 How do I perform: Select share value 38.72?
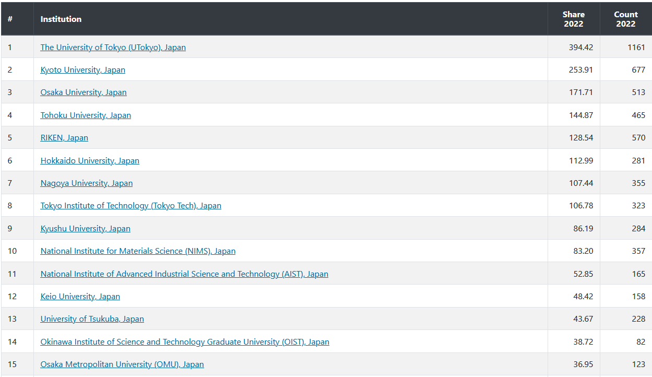coord(583,342)
